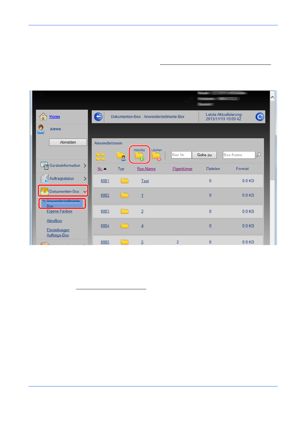
Task: Sort the list by Eigentümer column
Action: tap(182, 169)
